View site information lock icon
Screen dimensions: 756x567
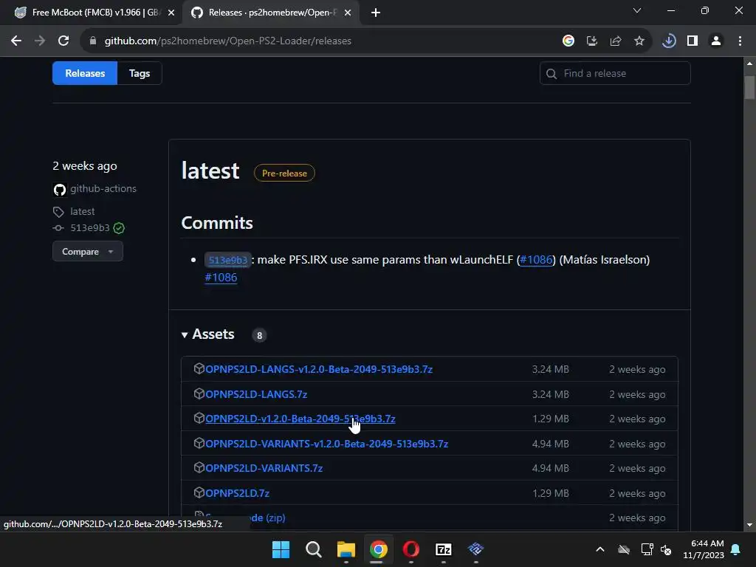93,41
